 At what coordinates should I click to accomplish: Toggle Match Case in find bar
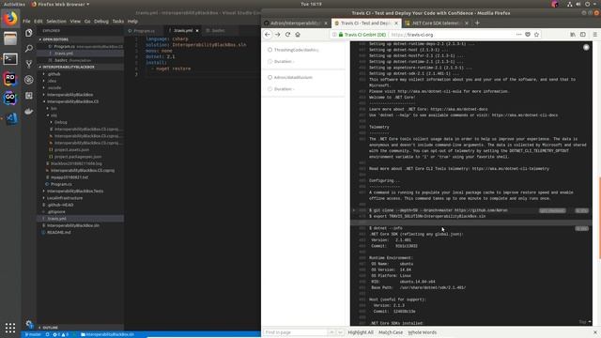click(x=391, y=332)
